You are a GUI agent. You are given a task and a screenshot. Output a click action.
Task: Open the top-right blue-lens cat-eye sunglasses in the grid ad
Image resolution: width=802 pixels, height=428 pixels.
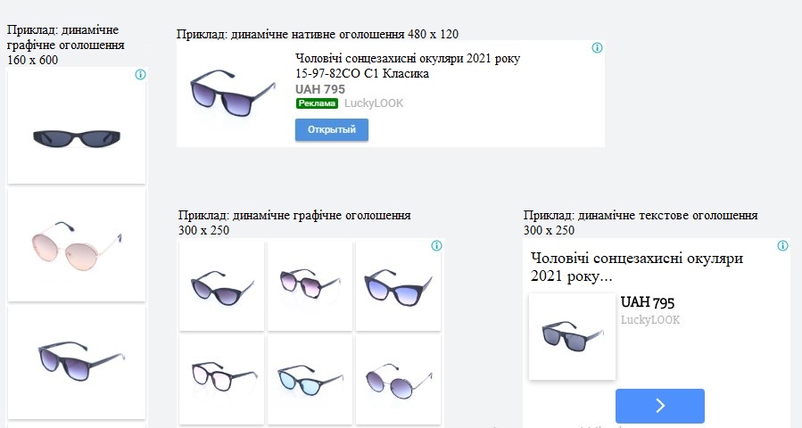coord(399,286)
